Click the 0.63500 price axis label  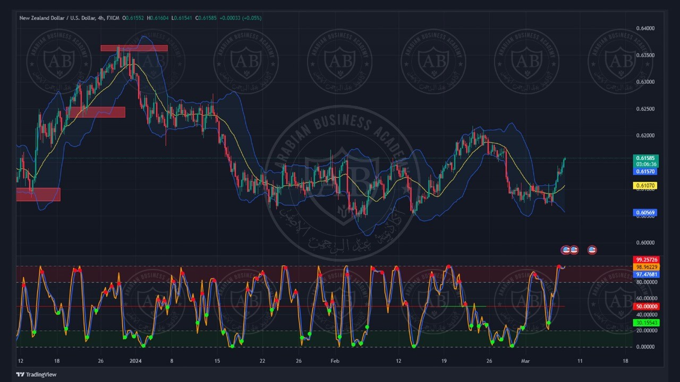click(645, 55)
